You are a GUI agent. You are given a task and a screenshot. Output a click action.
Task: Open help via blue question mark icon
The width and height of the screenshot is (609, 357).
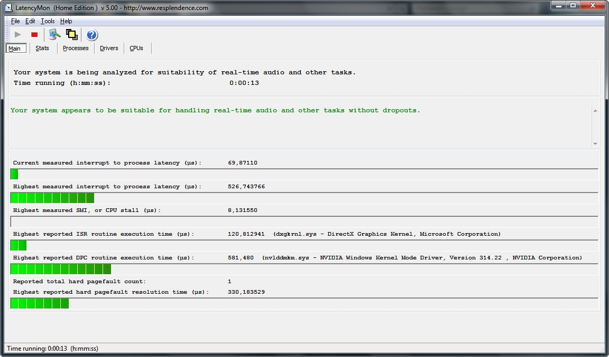(x=91, y=35)
